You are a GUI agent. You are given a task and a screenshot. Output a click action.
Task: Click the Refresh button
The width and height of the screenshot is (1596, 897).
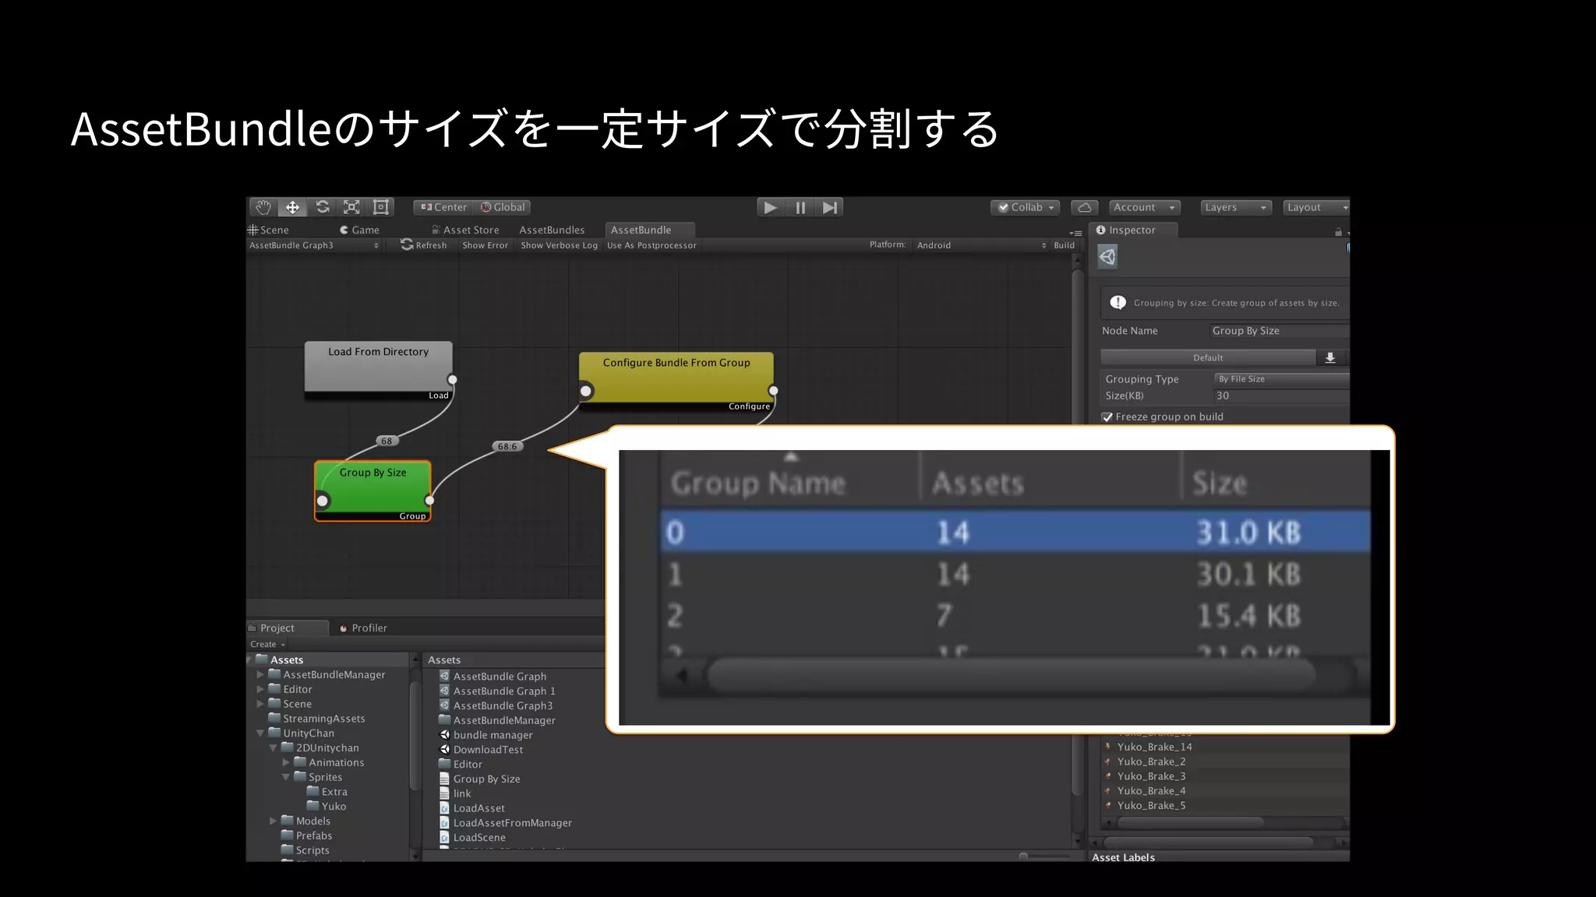point(424,245)
